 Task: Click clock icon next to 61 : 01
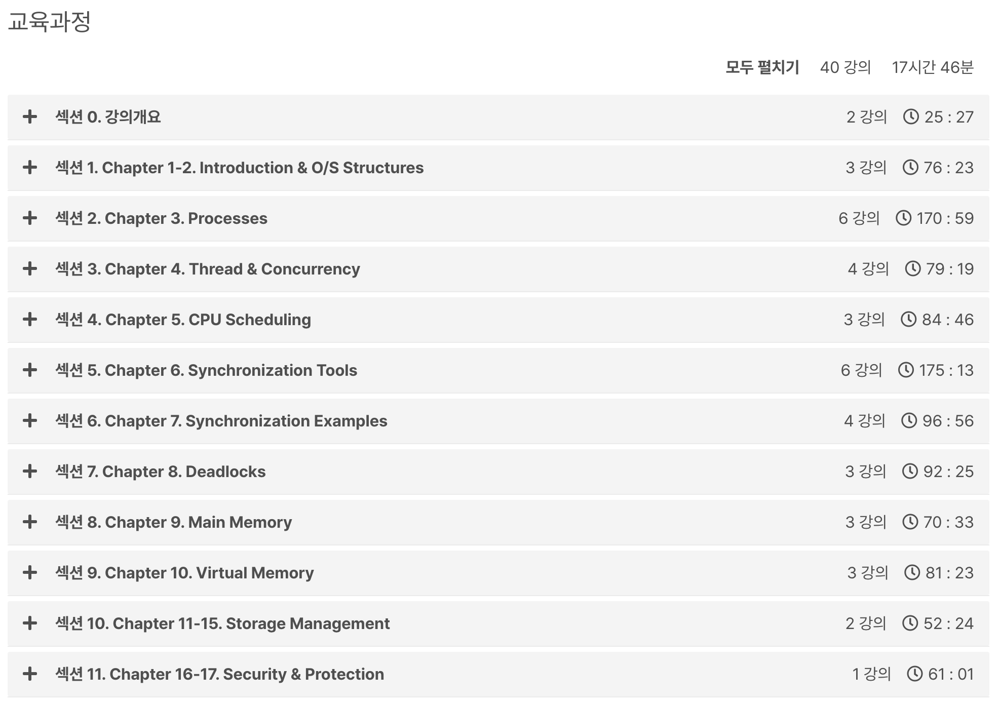pos(914,674)
